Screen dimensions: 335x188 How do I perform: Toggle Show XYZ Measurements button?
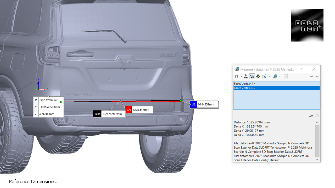pos(252,77)
